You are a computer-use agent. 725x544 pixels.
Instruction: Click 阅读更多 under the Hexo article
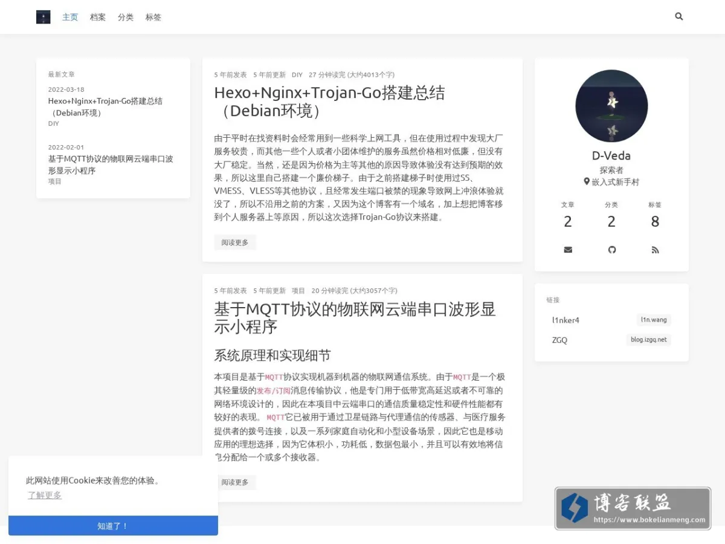[235, 242]
